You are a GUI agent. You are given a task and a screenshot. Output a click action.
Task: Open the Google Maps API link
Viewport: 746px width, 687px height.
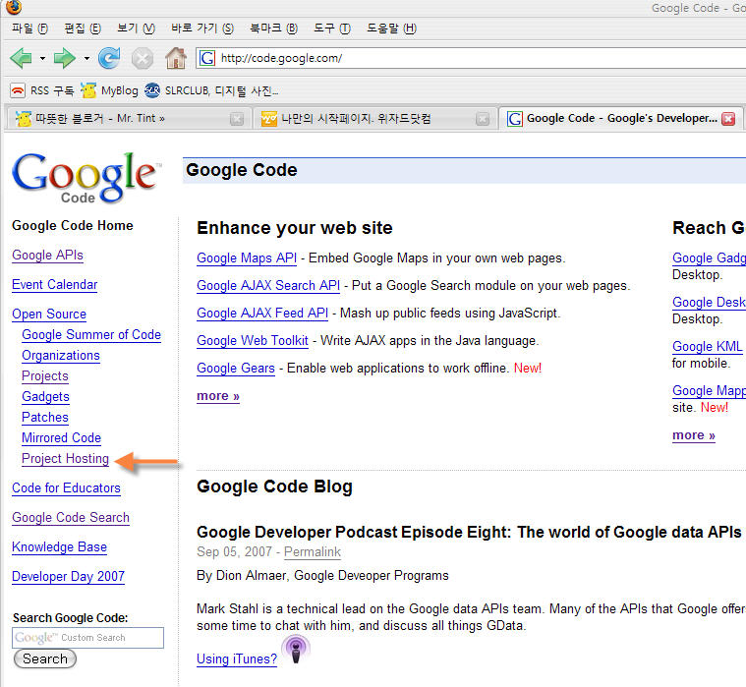[x=247, y=258]
